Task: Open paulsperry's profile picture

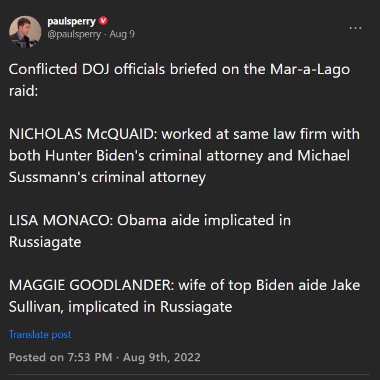Action: coord(25,32)
